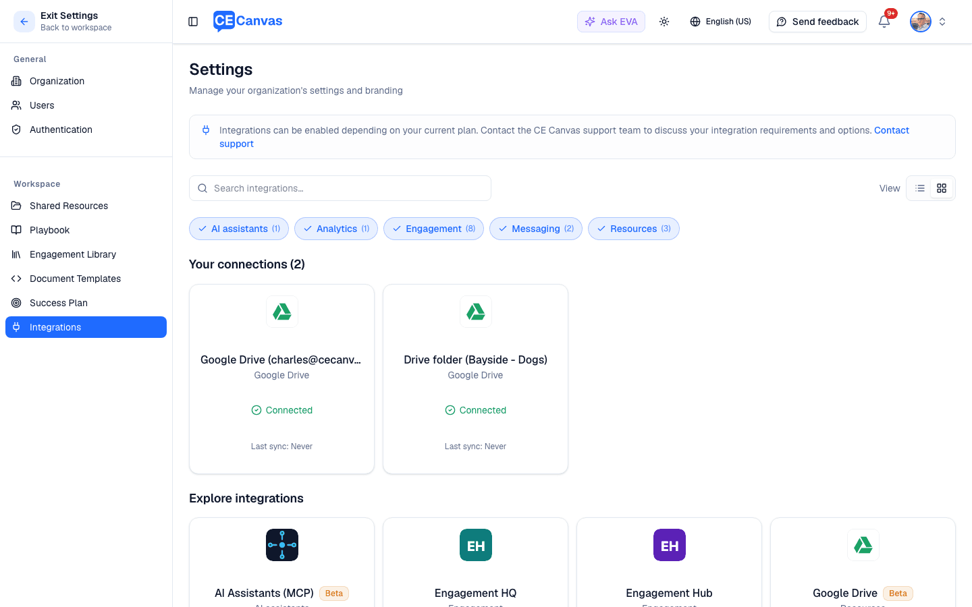
Task: Click Connected status on Bayside - Dogs card
Action: tap(475, 410)
